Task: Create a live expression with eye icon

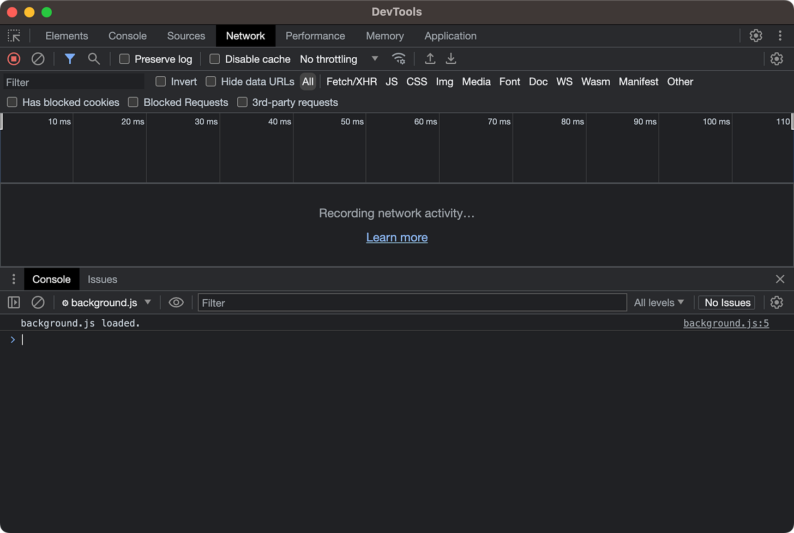Action: pos(176,302)
